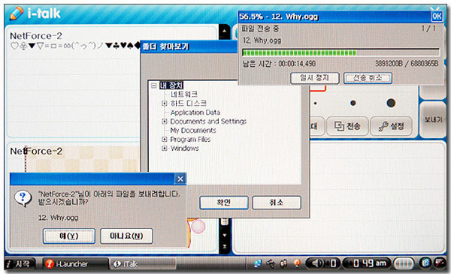Select the largest pen size dot
This screenshot has width=451, height=274.
pyautogui.click(x=391, y=103)
